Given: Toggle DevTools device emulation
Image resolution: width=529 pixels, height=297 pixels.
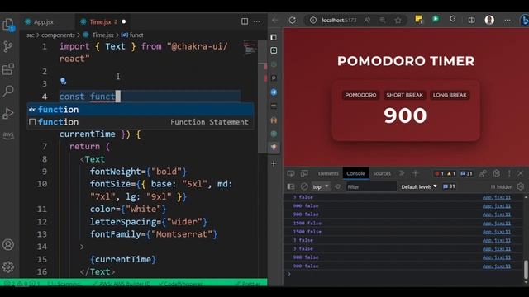Looking at the screenshot, I should (304, 173).
